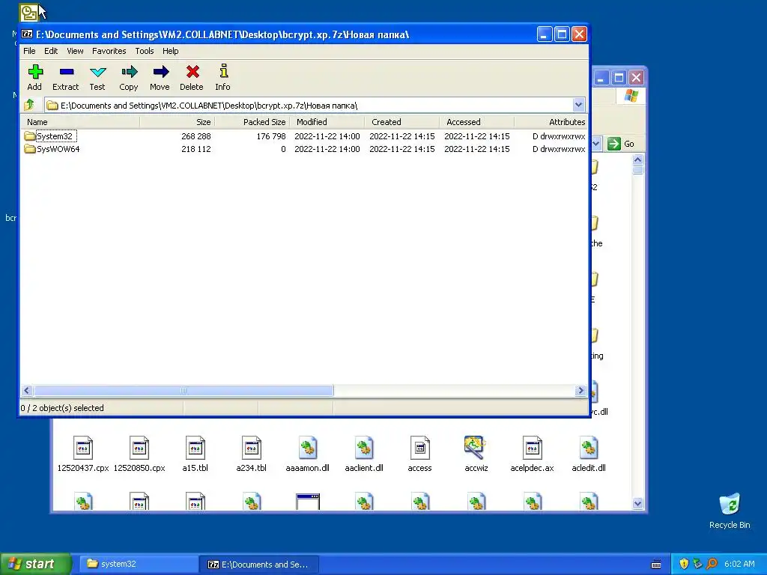
Task: Click '0 / 2 object(s) selected' status text
Action: [x=62, y=408]
